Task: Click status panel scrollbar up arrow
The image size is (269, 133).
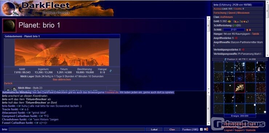Action: pyautogui.click(x=268, y=2)
